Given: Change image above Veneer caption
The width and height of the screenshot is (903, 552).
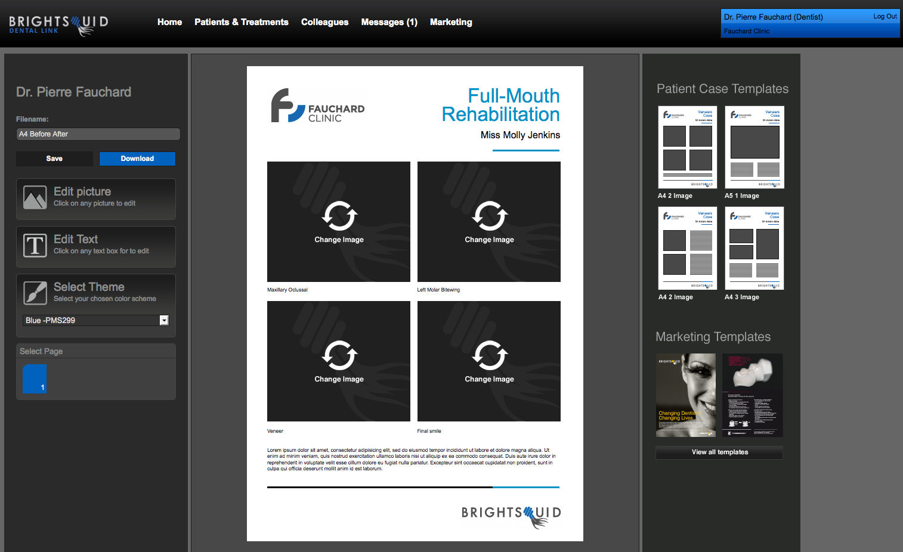Looking at the screenshot, I should (x=339, y=361).
